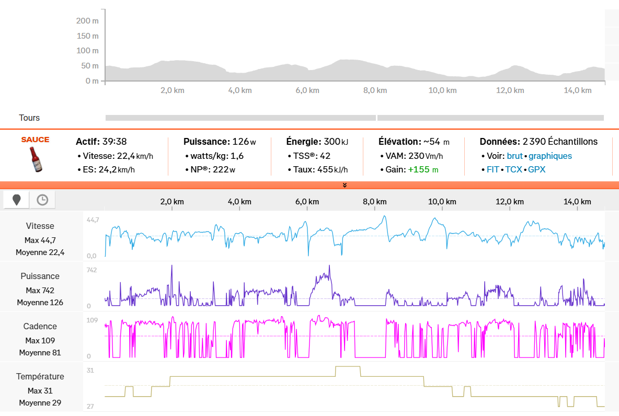This screenshot has height=416, width=619.
Task: Click the Puissance 126 w stat heading
Action: (220, 142)
